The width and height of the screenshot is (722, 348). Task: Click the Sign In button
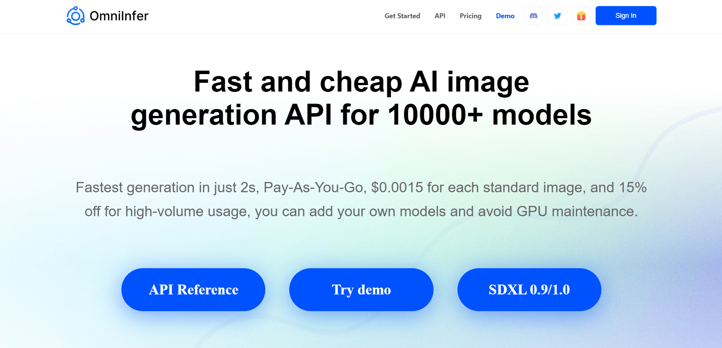[625, 16]
